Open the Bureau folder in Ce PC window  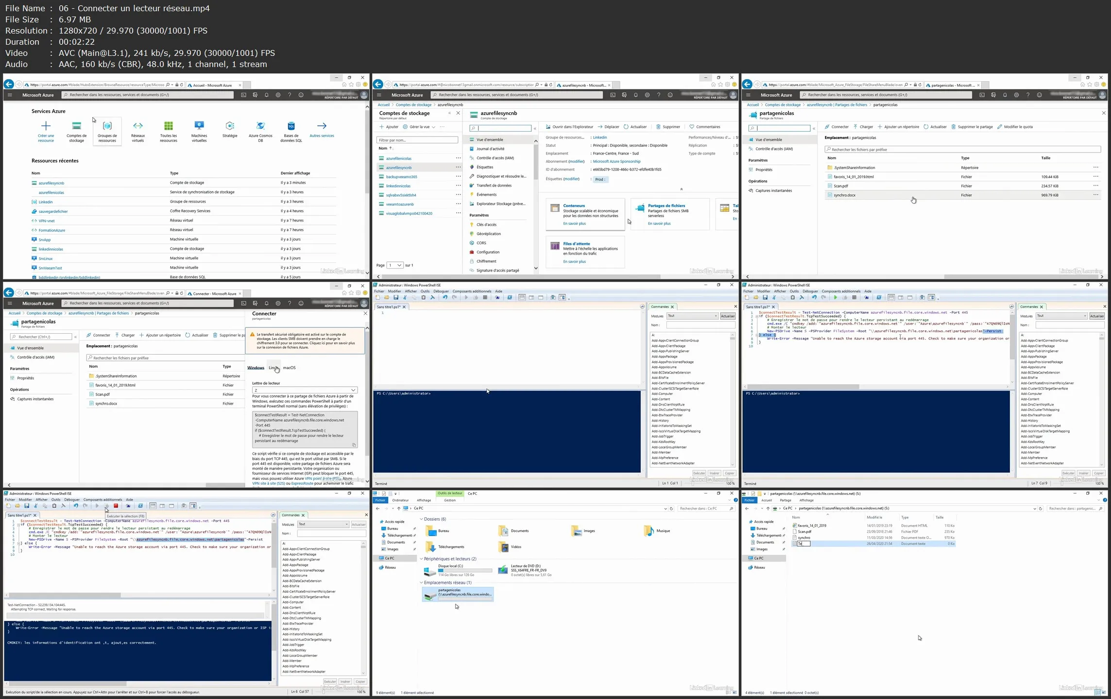(x=437, y=531)
